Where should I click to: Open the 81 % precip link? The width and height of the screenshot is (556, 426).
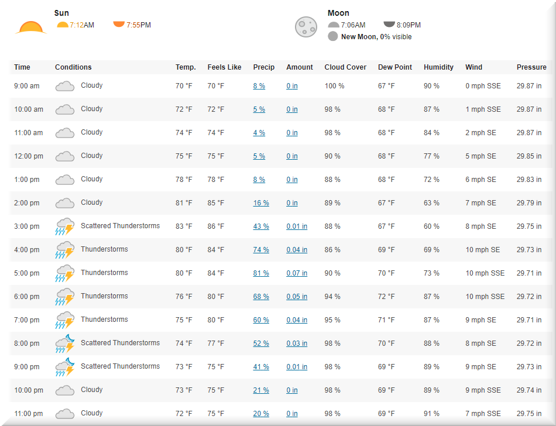click(261, 273)
